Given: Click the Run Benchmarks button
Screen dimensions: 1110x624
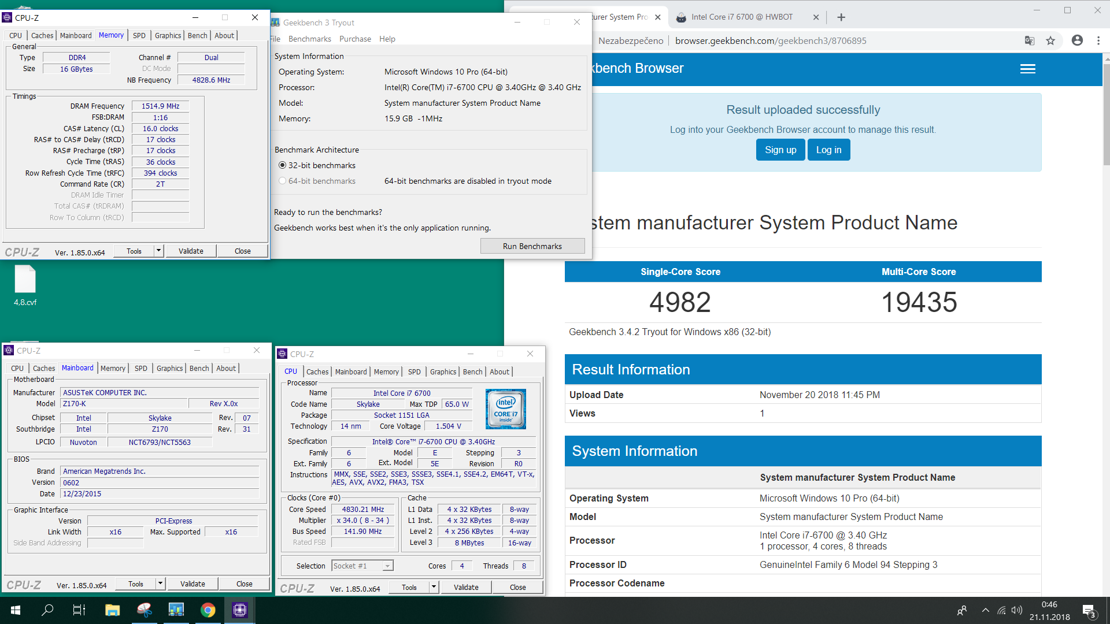Looking at the screenshot, I should (x=532, y=246).
